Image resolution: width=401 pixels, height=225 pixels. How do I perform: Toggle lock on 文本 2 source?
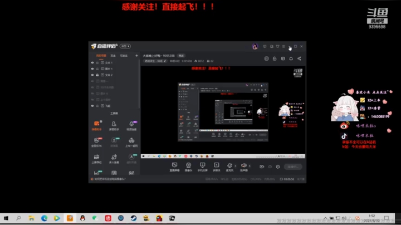click(x=97, y=75)
